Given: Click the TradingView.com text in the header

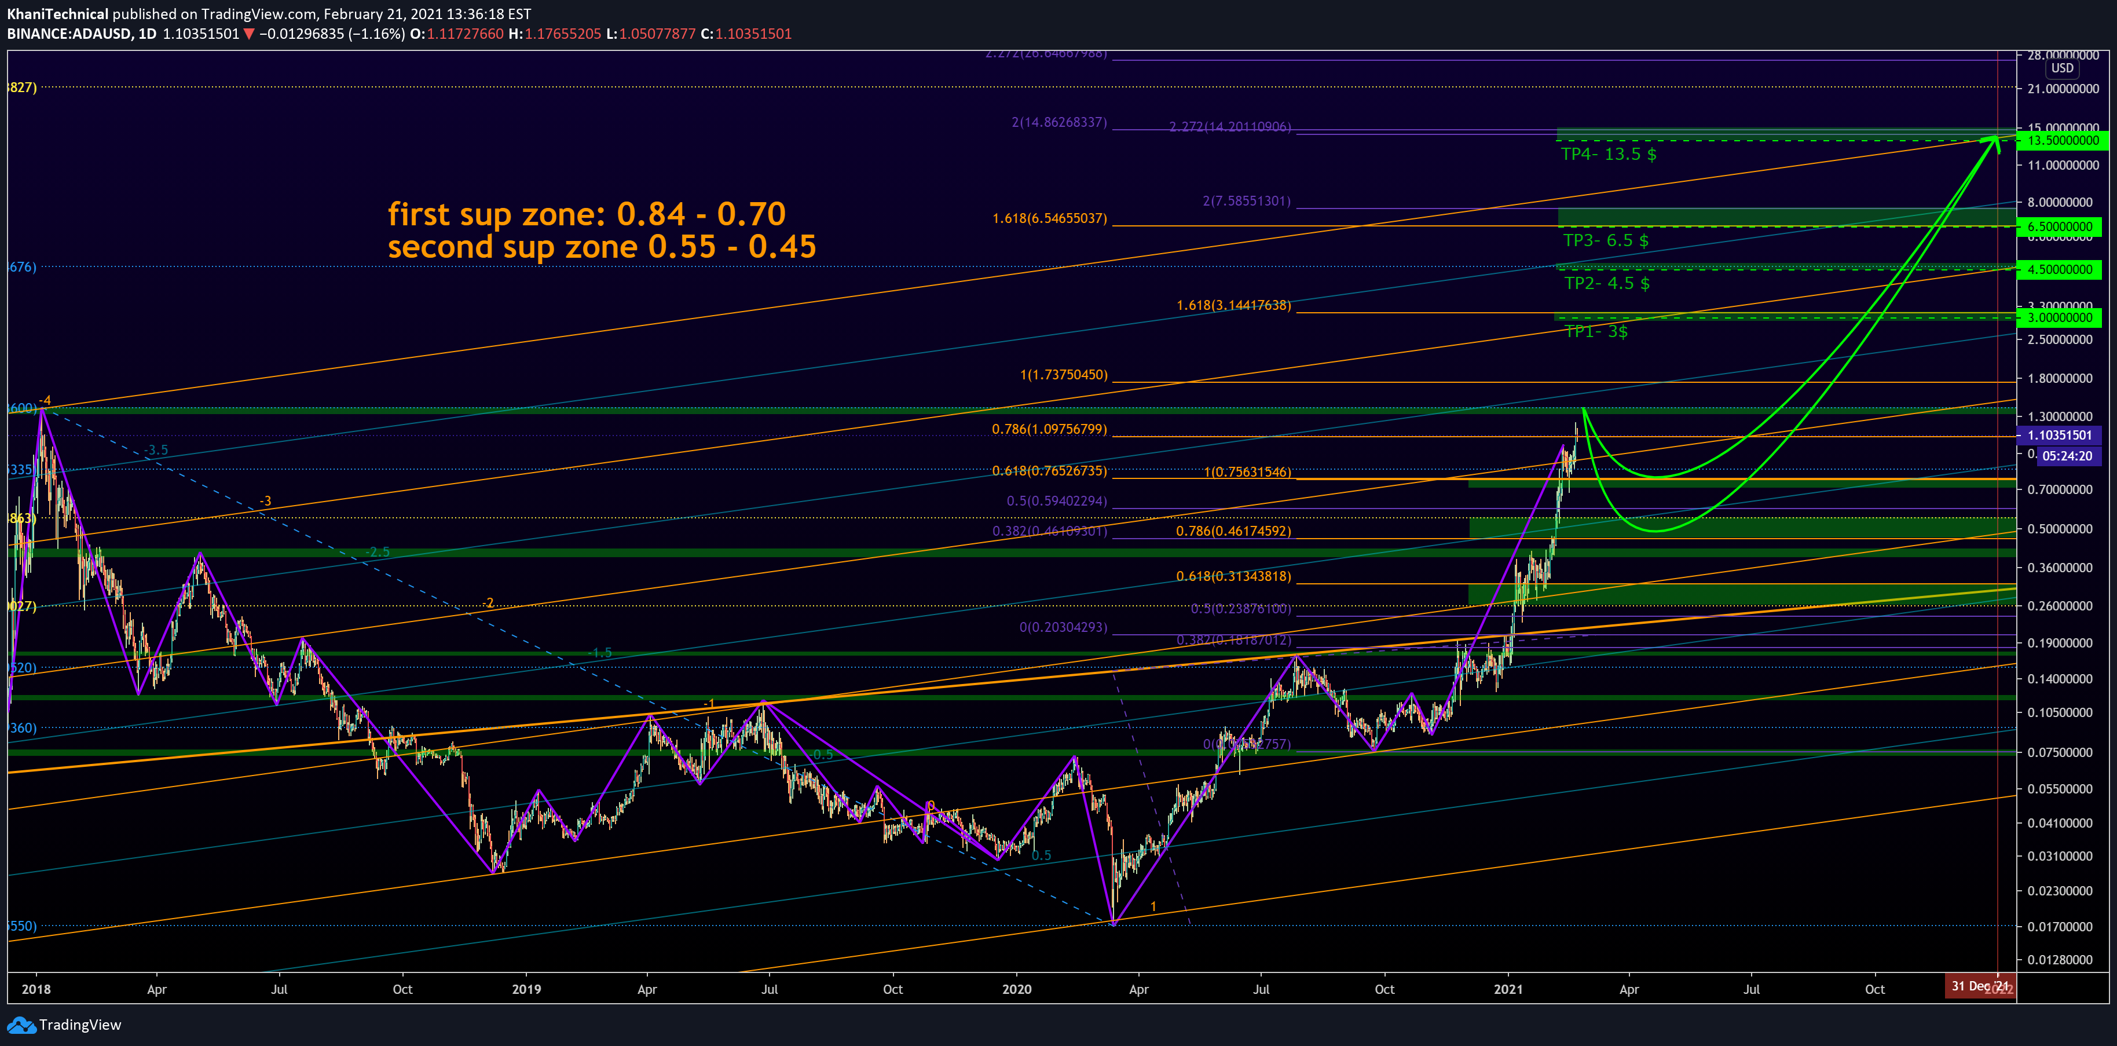Looking at the screenshot, I should pos(257,14).
